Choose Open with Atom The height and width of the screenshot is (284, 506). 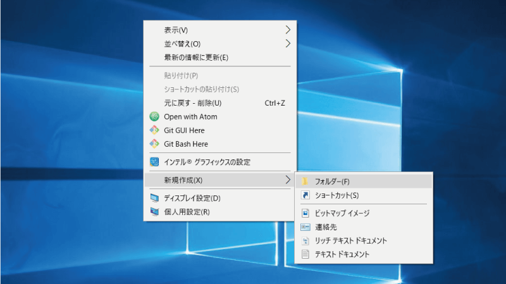[219, 116]
